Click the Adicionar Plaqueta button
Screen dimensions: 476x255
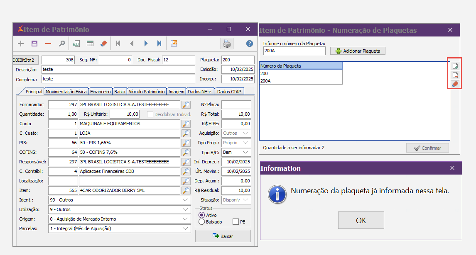point(358,51)
